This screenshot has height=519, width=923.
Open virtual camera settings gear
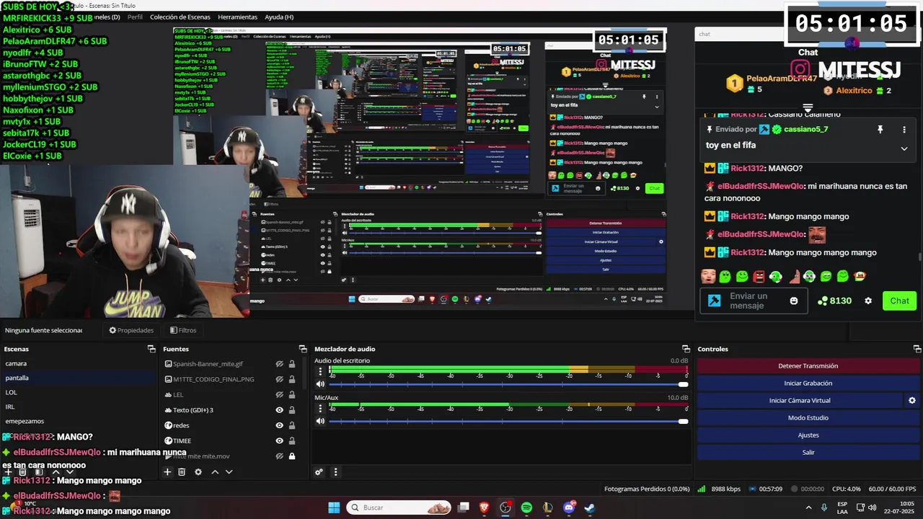(x=911, y=400)
